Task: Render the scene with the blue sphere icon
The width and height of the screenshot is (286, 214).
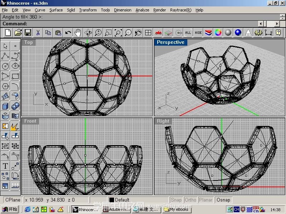Action: (238, 33)
